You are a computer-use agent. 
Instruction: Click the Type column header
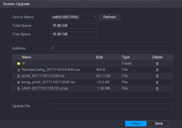pos(126,57)
